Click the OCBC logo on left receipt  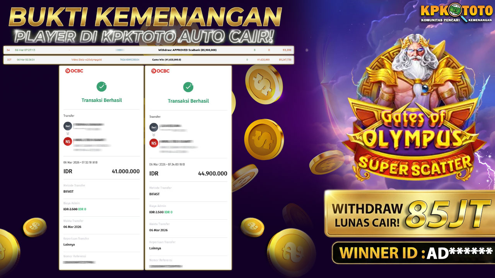click(x=74, y=71)
